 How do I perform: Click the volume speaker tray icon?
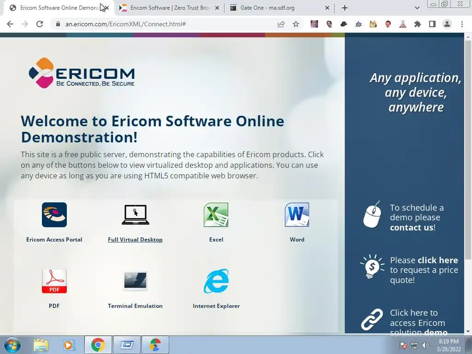425,345
